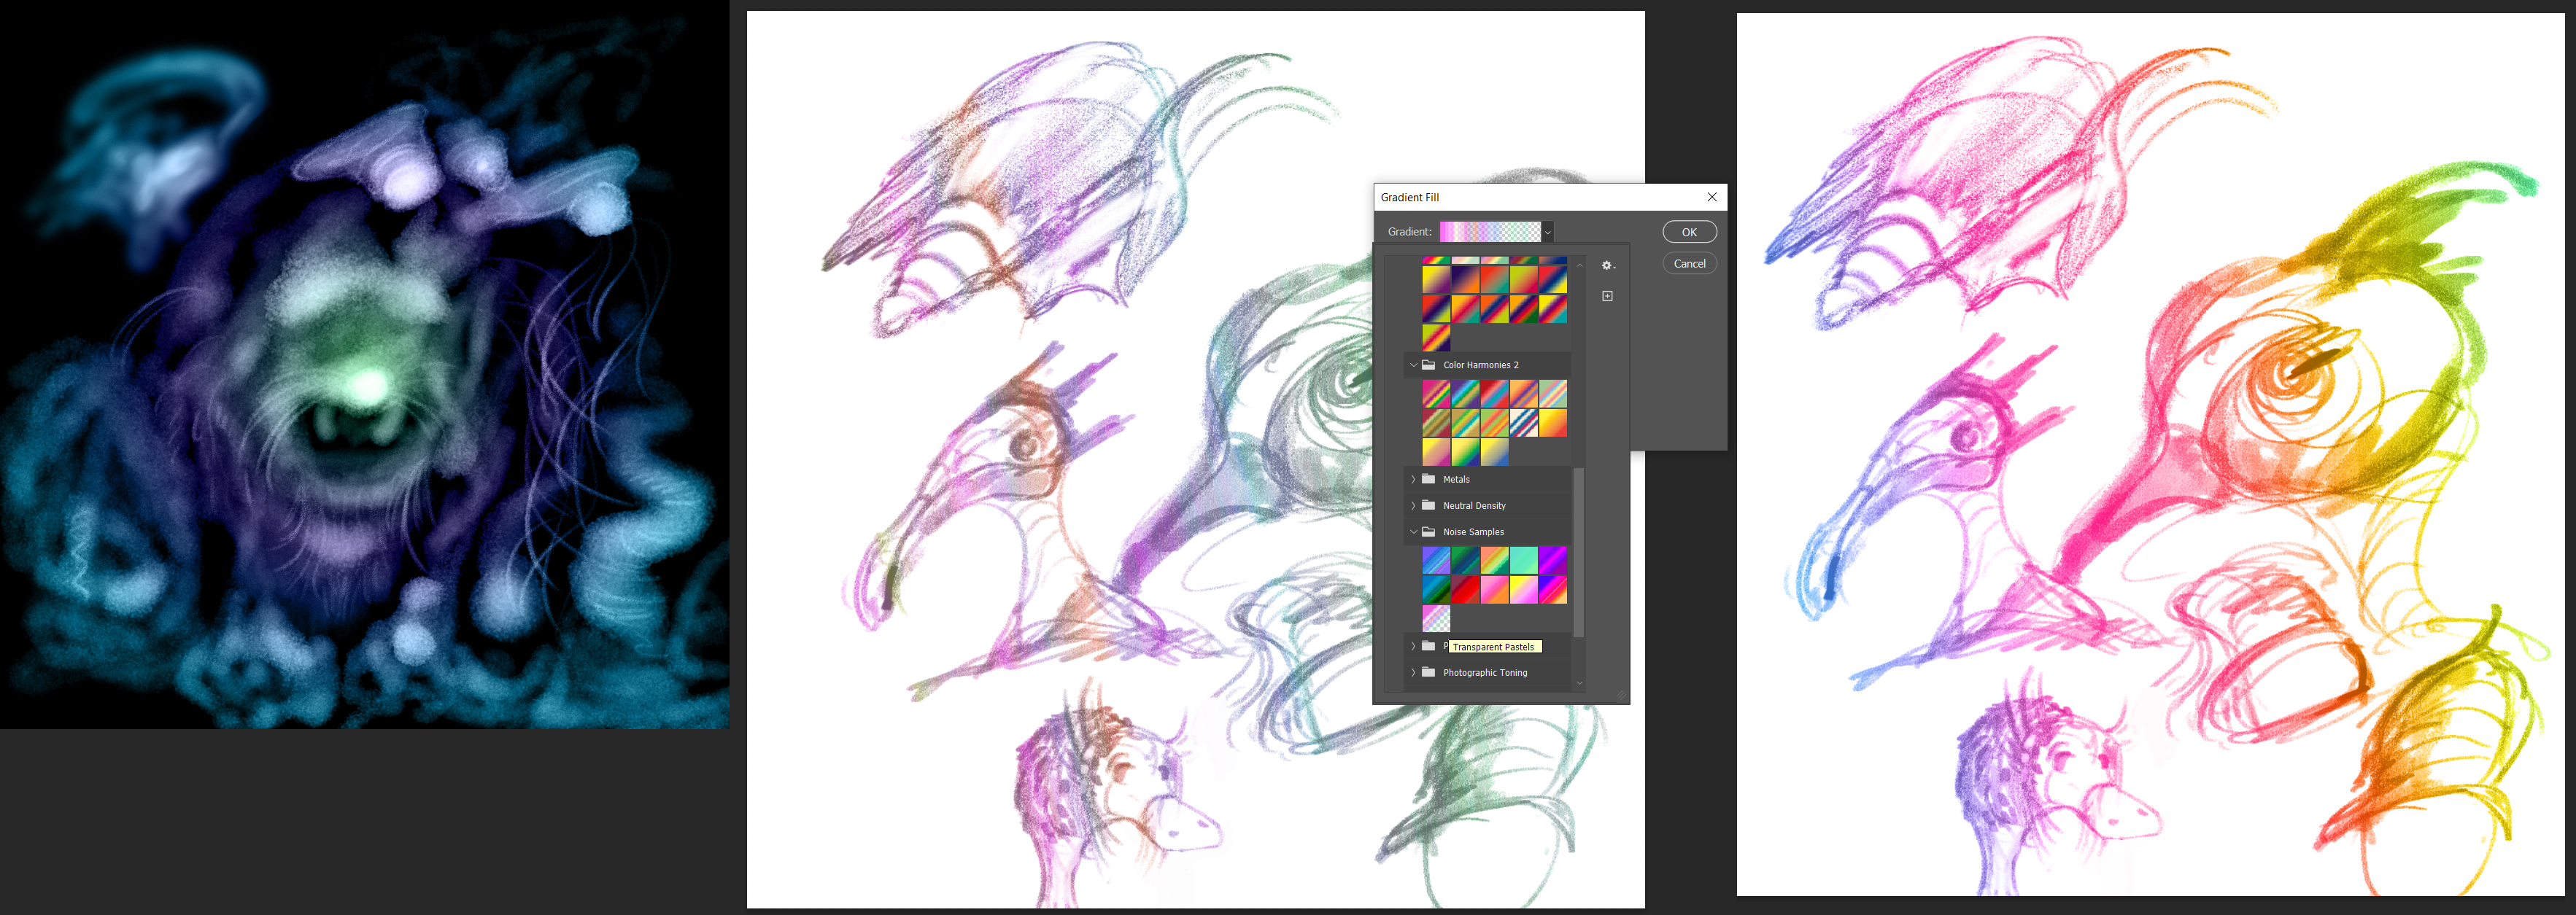Expand the Metals gradient group chevron
Image resolution: width=2576 pixels, height=915 pixels.
pos(1413,480)
